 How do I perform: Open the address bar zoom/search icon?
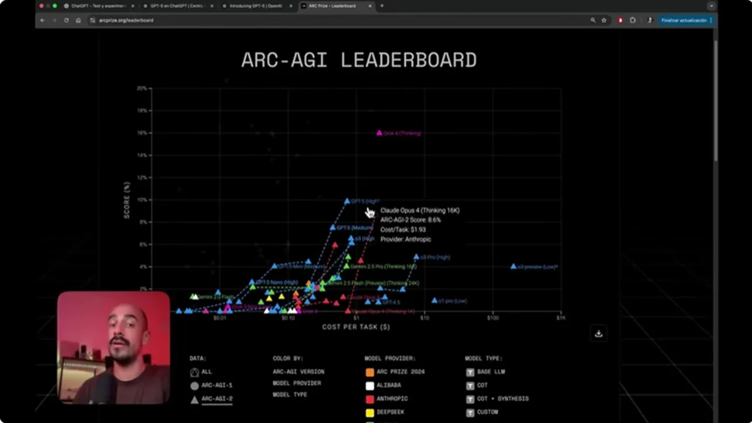point(593,20)
